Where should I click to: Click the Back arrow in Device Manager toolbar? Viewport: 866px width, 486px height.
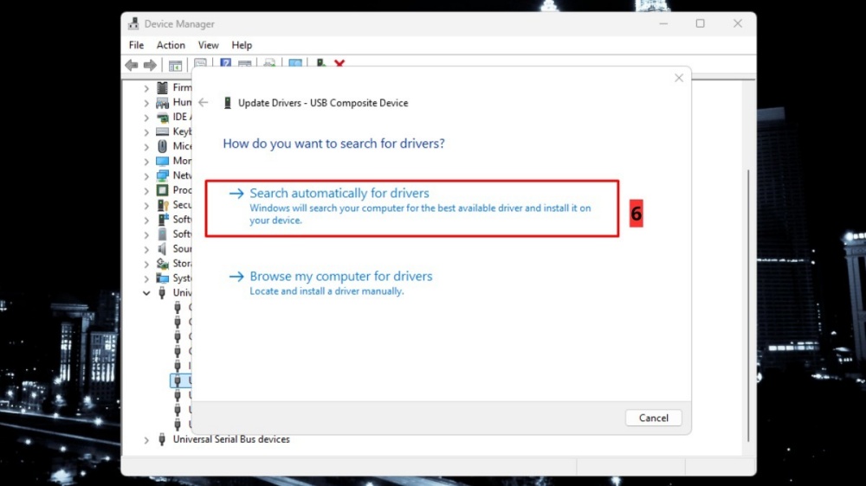click(x=132, y=65)
